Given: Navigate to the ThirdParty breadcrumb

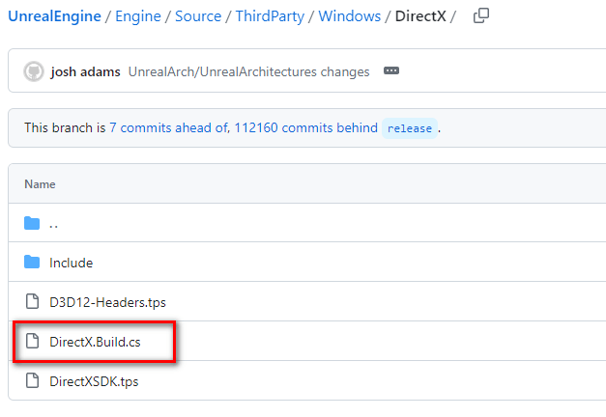Looking at the screenshot, I should (271, 16).
